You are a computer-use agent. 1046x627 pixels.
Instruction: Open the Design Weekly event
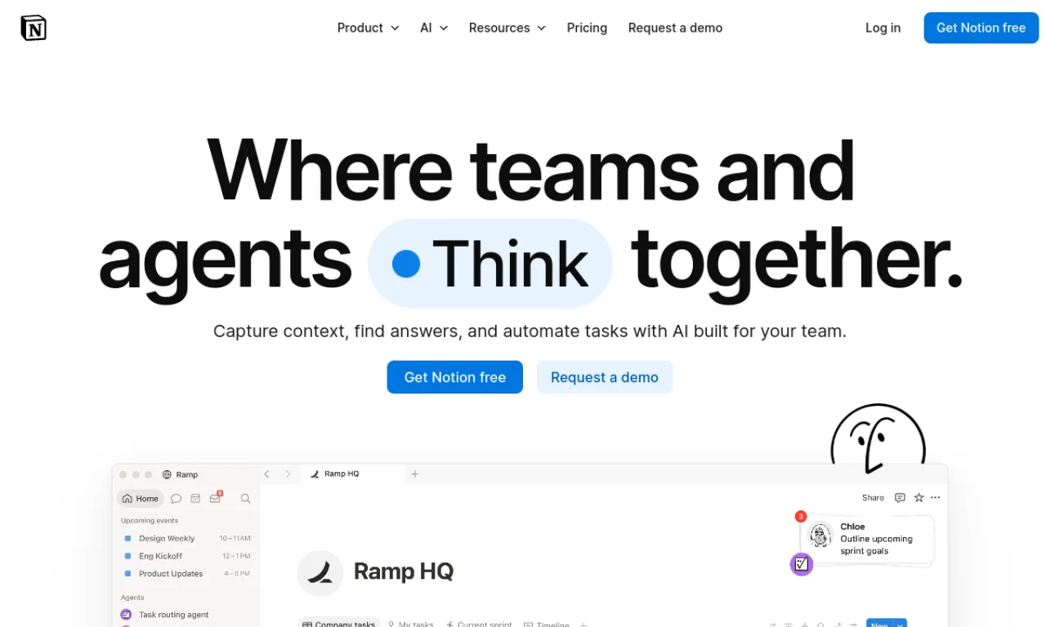187,539
